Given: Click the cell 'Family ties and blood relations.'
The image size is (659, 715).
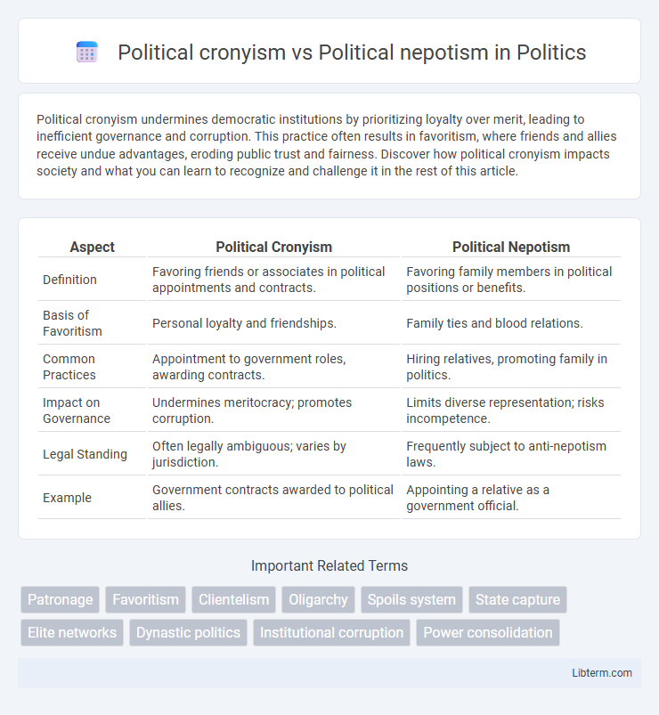Looking at the screenshot, I should coord(511,323).
